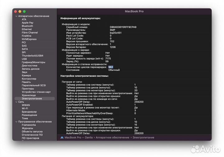This screenshot has height=157, width=224.
Task: Click Настройки электропитания системы heading
Action: coord(84,76)
